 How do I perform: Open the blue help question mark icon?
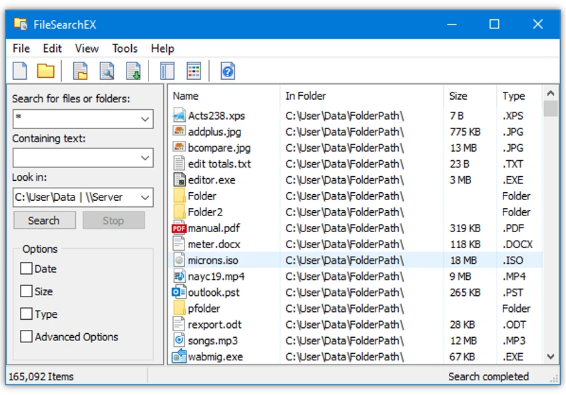tap(228, 70)
